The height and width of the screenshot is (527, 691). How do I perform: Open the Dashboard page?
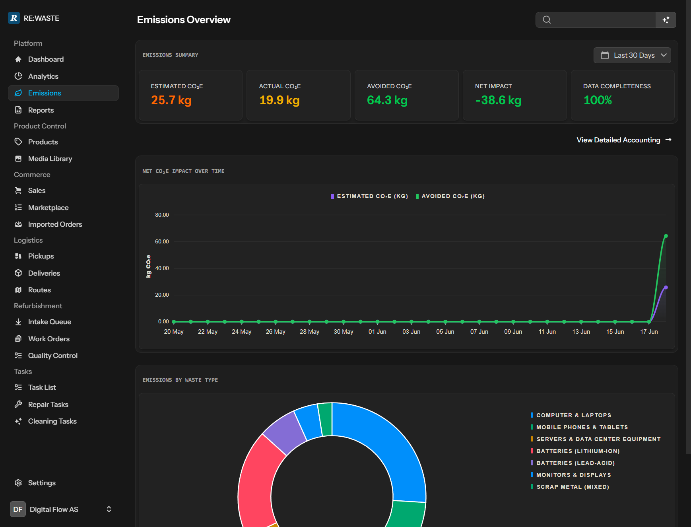coord(64,59)
